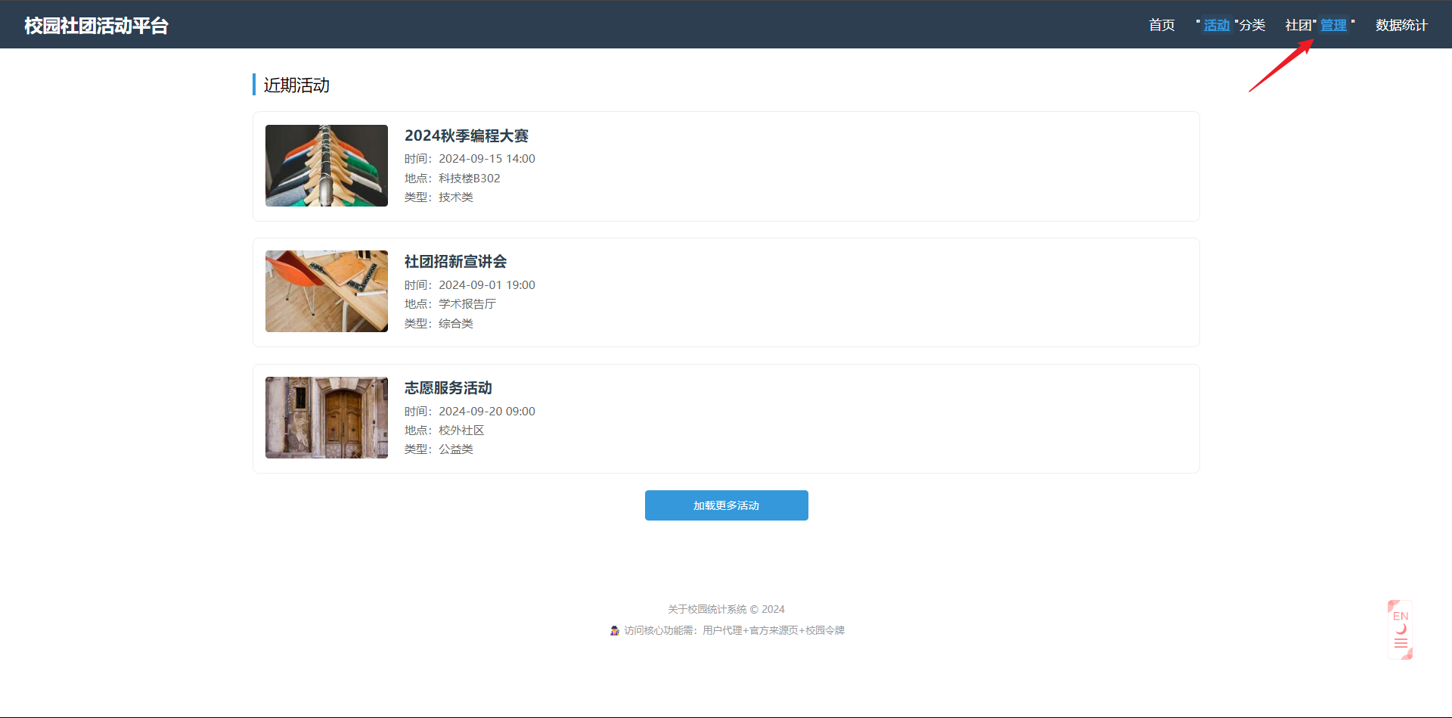1452x718 pixels.
Task: Click the 近期活动 section heading
Action: pos(296,85)
